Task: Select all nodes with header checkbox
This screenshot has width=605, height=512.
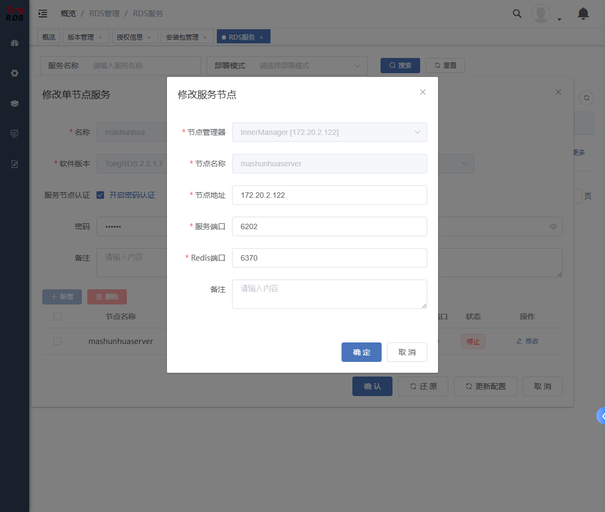Action: (57, 316)
